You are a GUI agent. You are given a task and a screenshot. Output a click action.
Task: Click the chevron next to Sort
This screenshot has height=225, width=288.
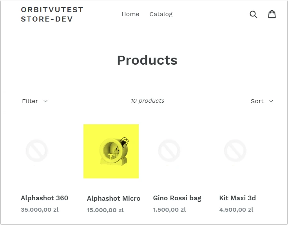coord(271,101)
